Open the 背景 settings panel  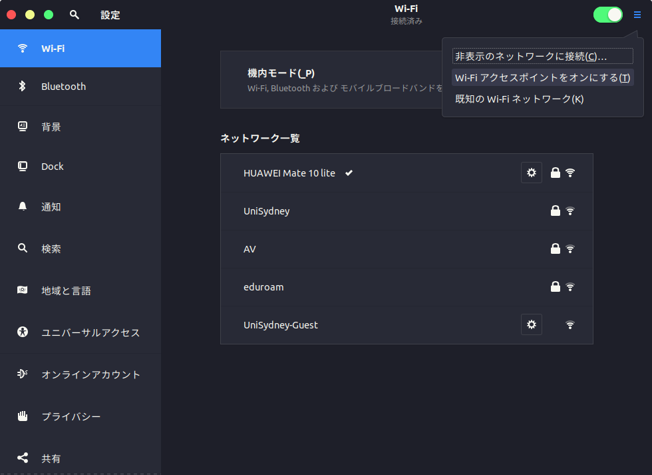pyautogui.click(x=81, y=127)
